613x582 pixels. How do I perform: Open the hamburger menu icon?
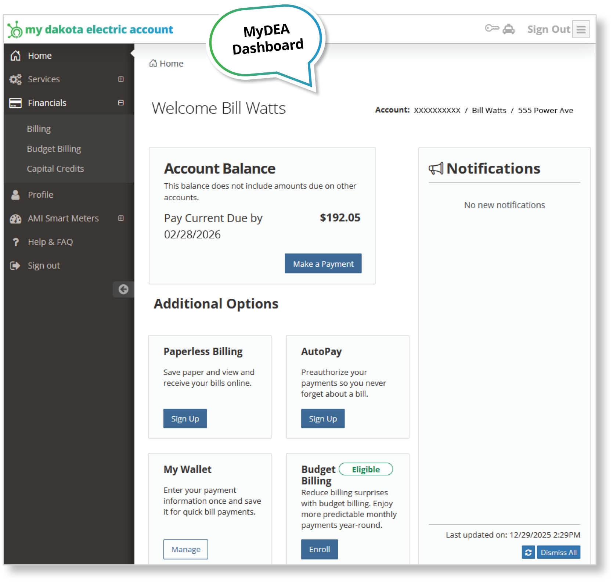[581, 29]
